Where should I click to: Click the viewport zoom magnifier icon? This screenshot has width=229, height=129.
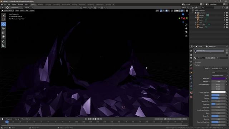[186, 25]
